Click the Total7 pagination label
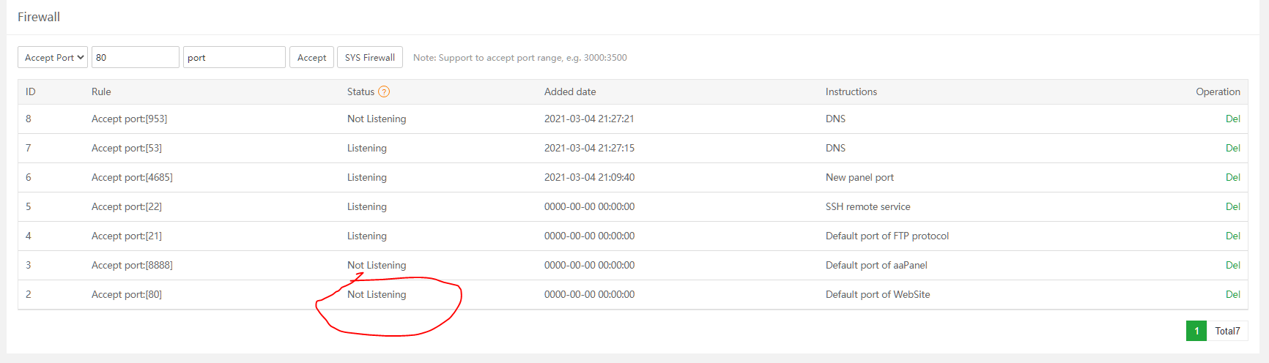 [x=1227, y=331]
